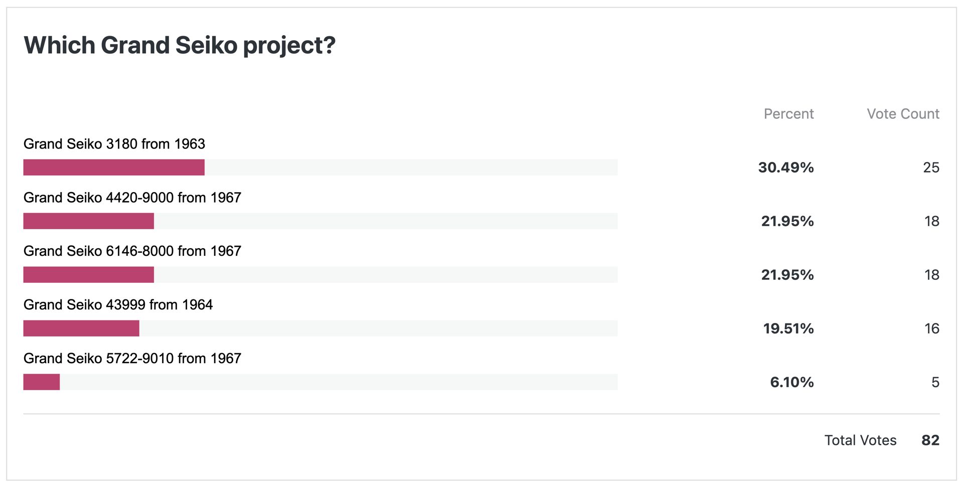Click the filled bar for Grand Seiko 6146-8000

(x=89, y=275)
